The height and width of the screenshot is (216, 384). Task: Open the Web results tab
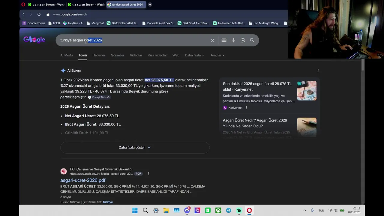[x=176, y=55]
